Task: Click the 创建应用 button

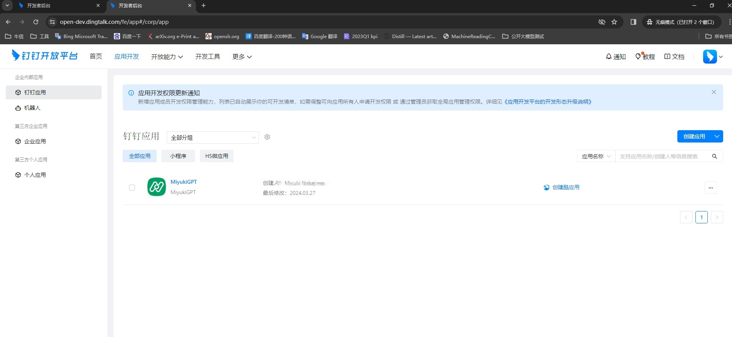Action: pos(694,136)
